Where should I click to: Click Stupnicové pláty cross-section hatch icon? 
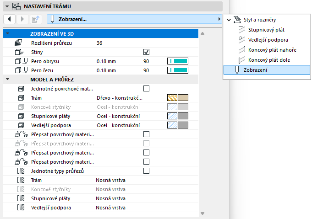coord(21,198)
